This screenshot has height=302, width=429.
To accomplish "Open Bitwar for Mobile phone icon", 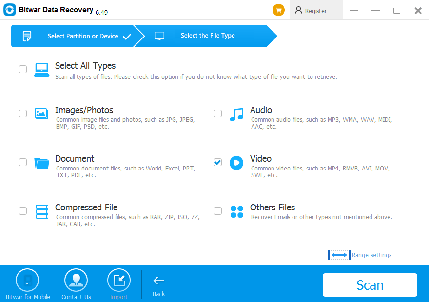I will [27, 280].
